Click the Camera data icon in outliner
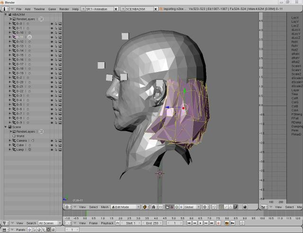Viewport: 303px width, 233px height. pos(33,140)
